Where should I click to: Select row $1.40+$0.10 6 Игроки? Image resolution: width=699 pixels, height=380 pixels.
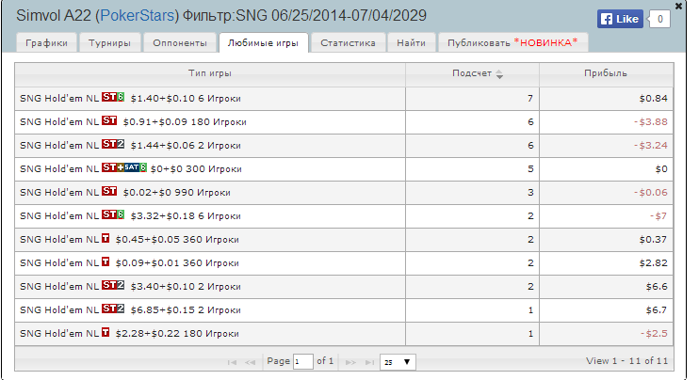click(344, 99)
